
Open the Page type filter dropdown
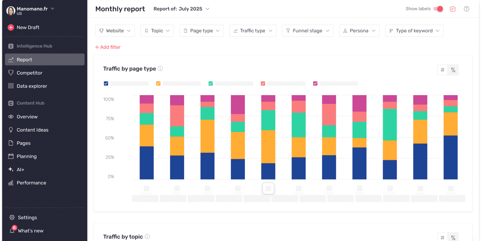click(201, 31)
